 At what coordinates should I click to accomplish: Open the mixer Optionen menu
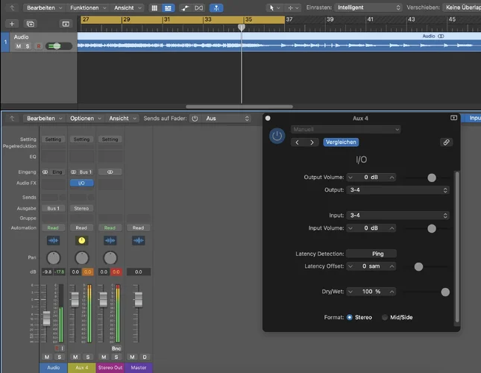click(83, 118)
